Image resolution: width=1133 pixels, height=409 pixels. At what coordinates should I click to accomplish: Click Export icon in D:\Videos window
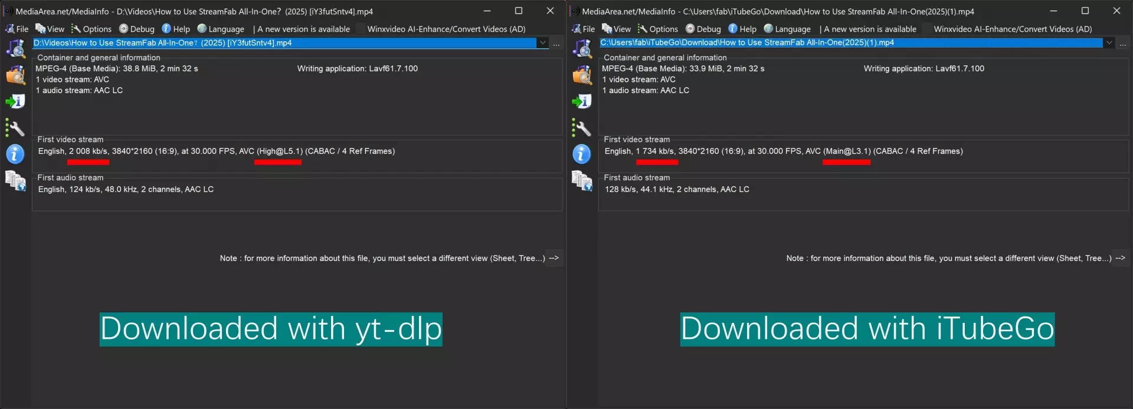[x=15, y=101]
